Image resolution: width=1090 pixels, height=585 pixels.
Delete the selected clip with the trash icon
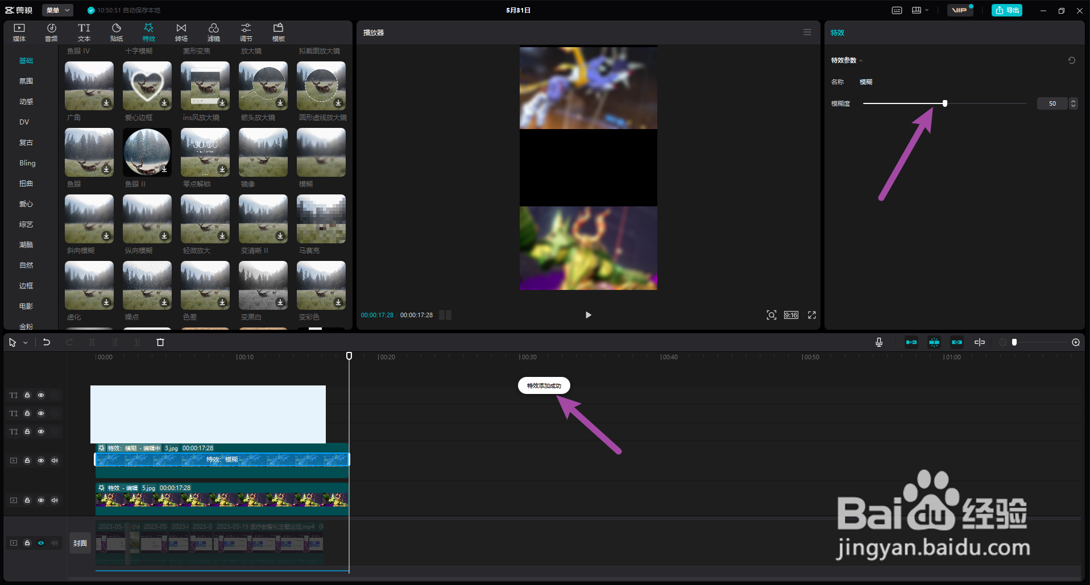click(x=160, y=342)
